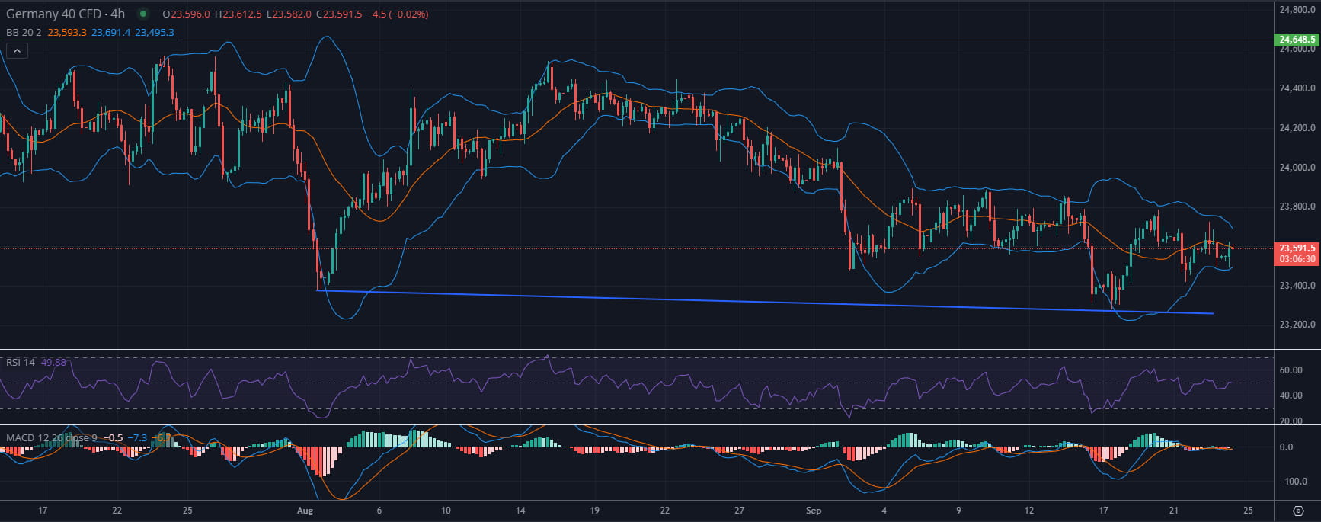1321x522 pixels.
Task: Click the candle countdown timer 03:06:30
Action: (1297, 259)
